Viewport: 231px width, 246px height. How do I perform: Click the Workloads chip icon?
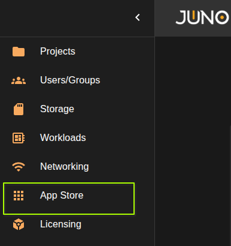(19, 138)
